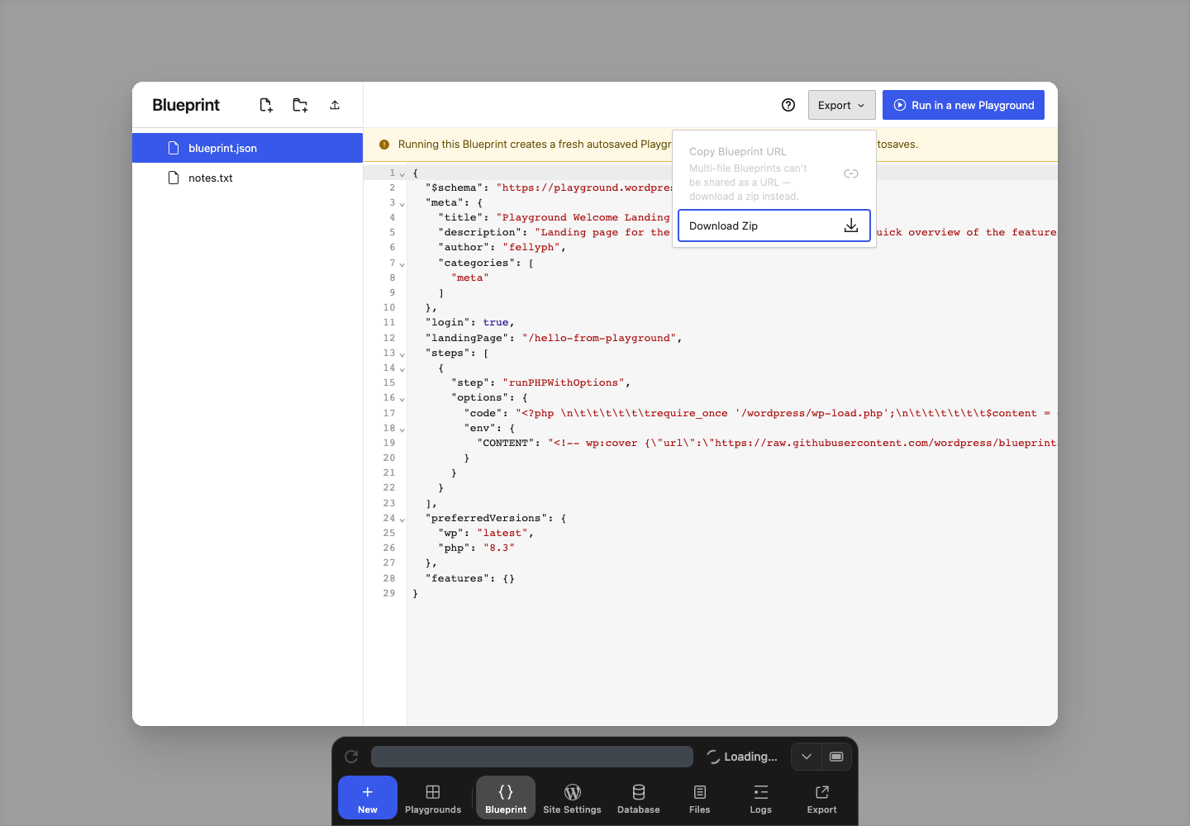Open the Database tab

pos(639,798)
